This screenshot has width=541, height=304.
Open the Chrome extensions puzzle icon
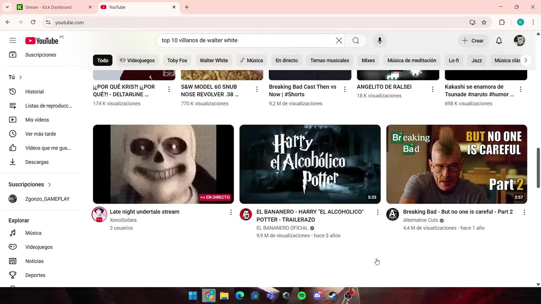502,22
